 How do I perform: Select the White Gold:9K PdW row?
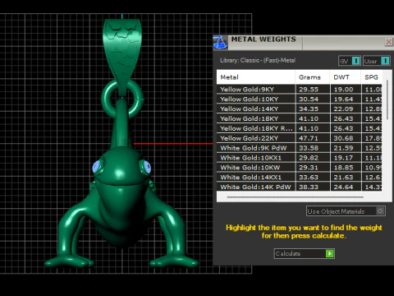[x=300, y=148]
